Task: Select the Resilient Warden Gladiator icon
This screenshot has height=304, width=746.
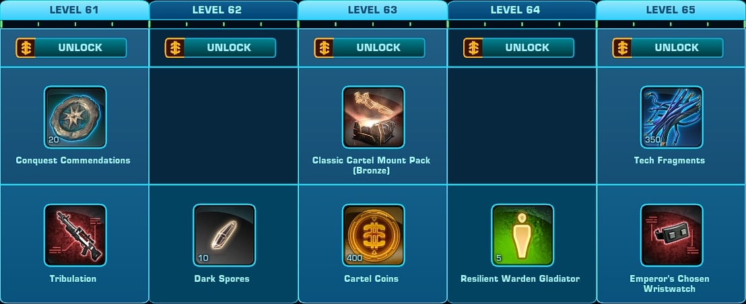Action: (x=522, y=235)
